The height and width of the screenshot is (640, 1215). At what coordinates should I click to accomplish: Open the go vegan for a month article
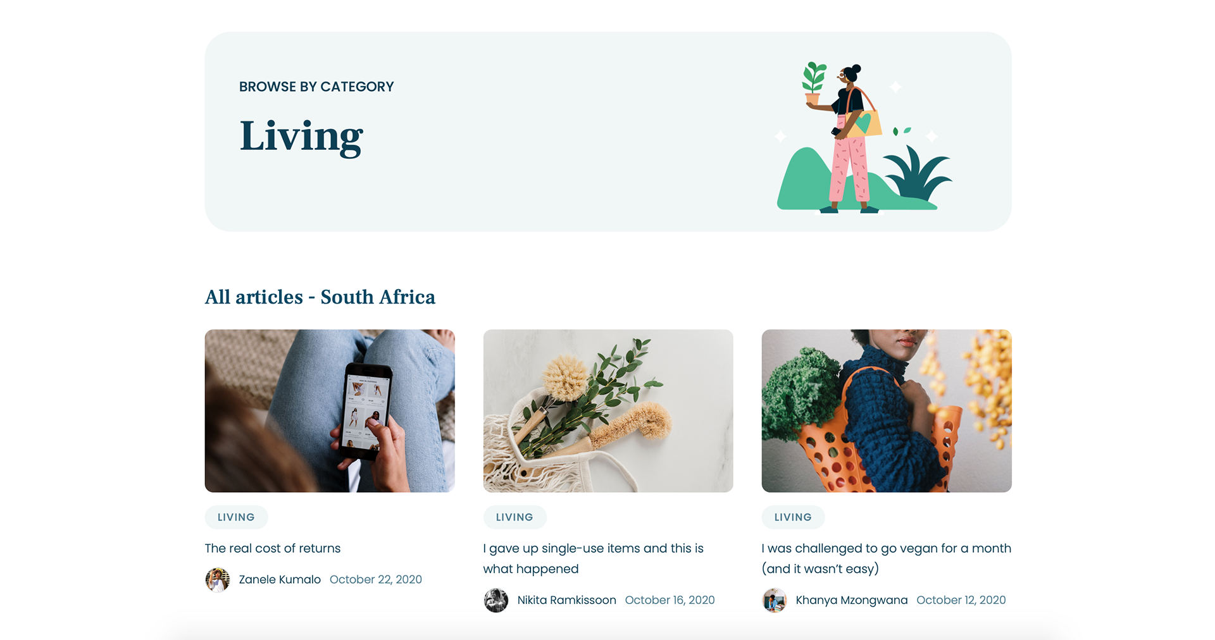pyautogui.click(x=887, y=558)
